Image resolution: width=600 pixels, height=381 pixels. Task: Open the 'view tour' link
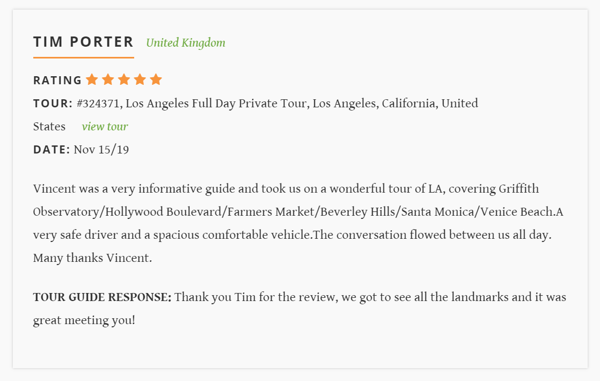click(x=105, y=127)
